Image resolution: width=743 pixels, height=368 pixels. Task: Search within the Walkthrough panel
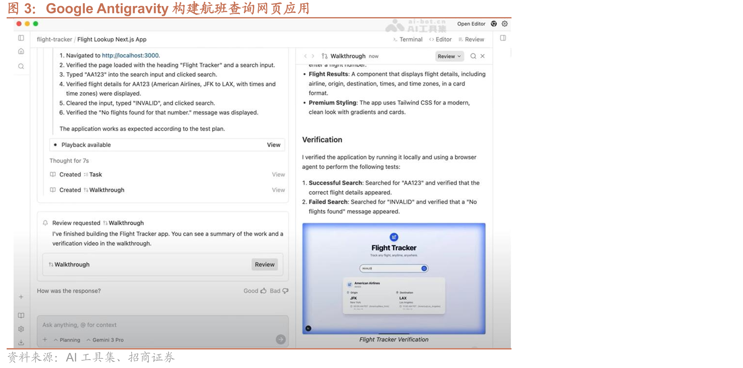coord(473,56)
